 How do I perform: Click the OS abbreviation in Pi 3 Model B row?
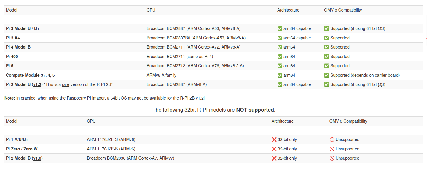click(381, 29)
